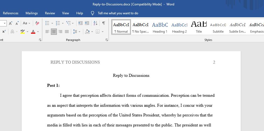Sort text alphabetically A to Z

tap(95, 23)
